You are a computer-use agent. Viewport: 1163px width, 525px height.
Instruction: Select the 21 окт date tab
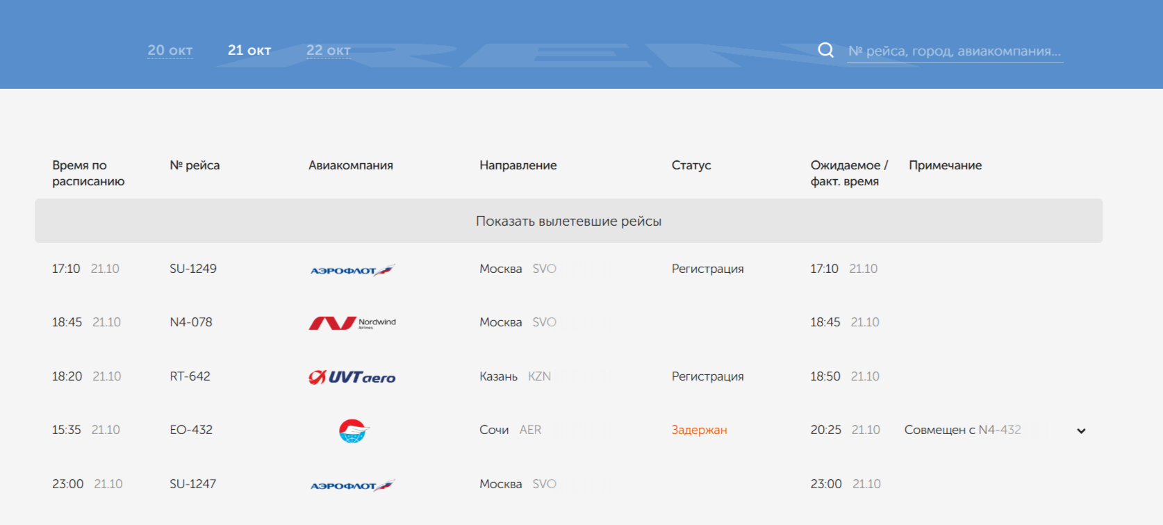[249, 51]
